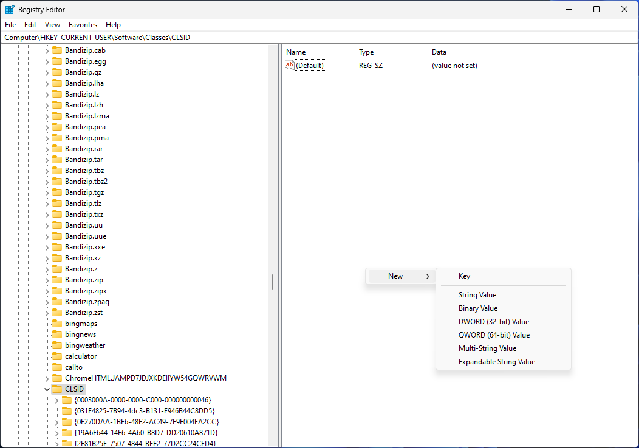Click the calculator folder icon
Screen dimensions: 639x448
pos(57,356)
